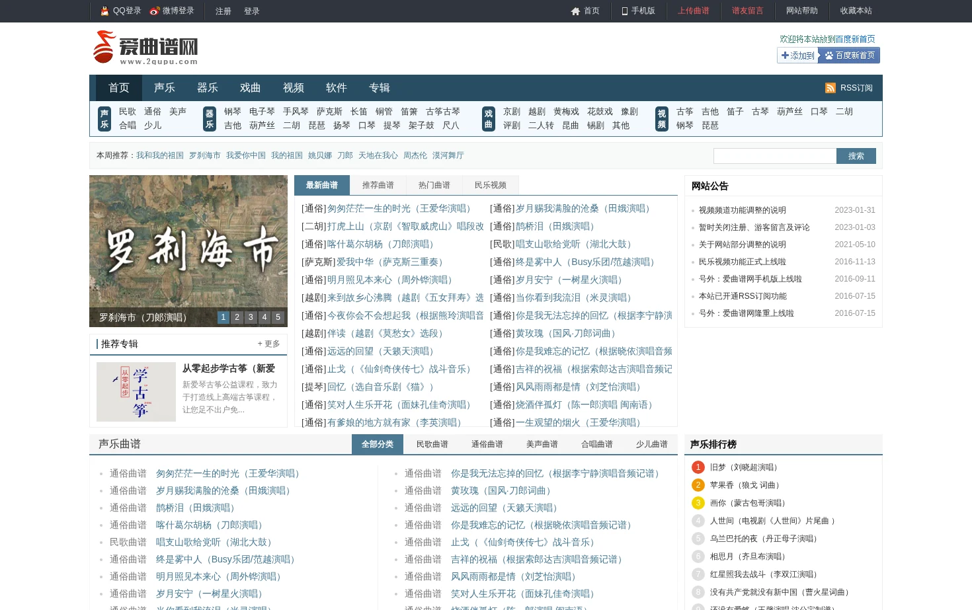
Task: Click the QQ登录 penguin icon
Action: 104,11
